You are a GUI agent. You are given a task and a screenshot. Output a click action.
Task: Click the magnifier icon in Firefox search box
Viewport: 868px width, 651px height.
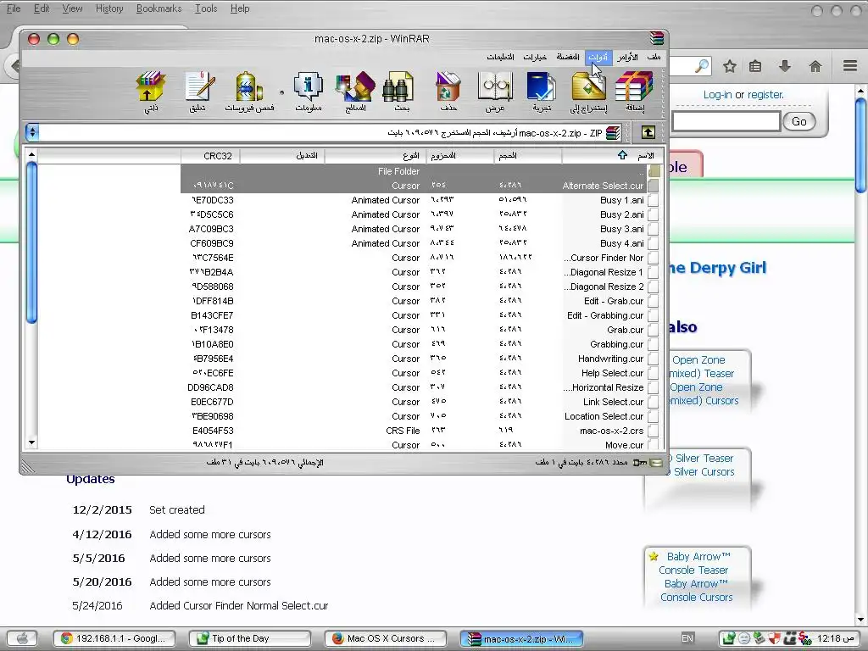point(701,66)
